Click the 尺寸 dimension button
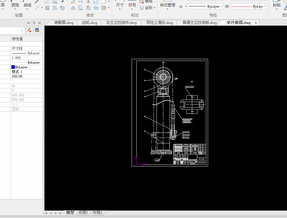The image size is (287, 218). coord(120,5)
